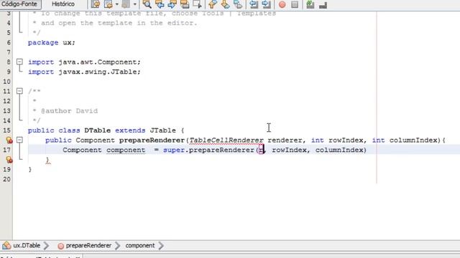
Task: Select prepareRenderer in the breadcrumb bar
Action: pyautogui.click(x=88, y=245)
